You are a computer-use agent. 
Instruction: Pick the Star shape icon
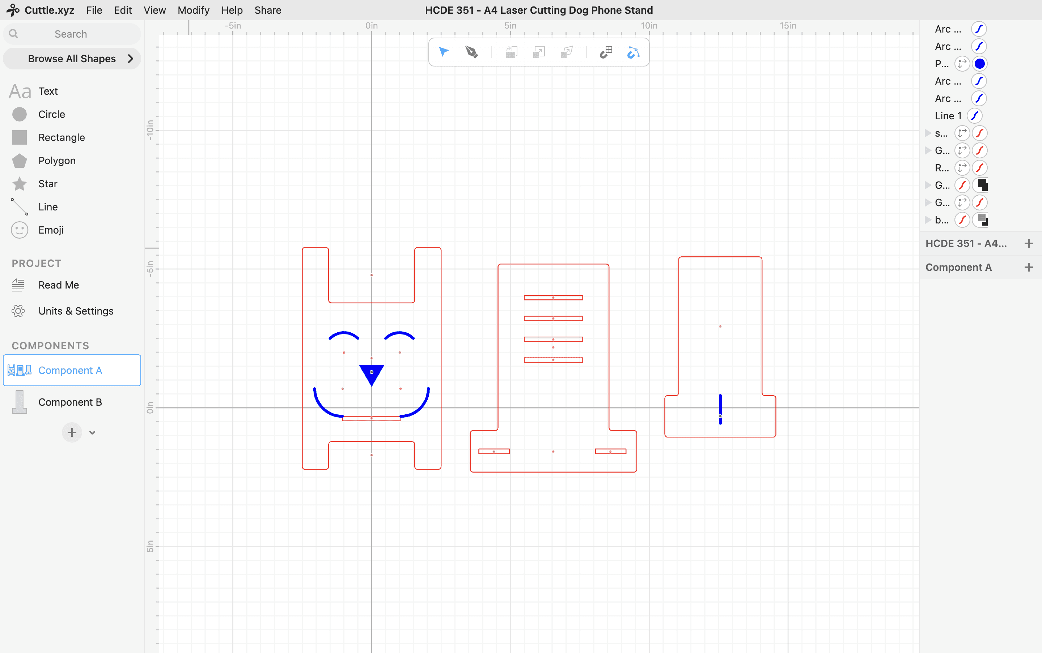click(x=20, y=184)
